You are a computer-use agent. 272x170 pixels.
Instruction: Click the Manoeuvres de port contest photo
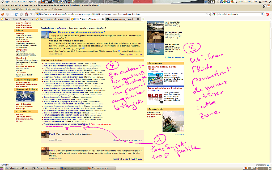173,122
